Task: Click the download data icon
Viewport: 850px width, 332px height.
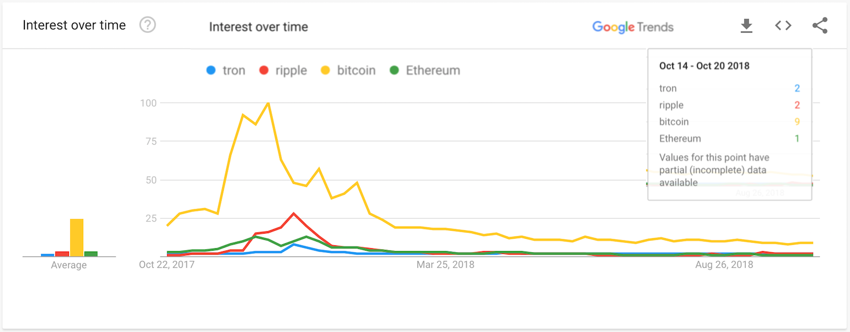Action: (747, 25)
